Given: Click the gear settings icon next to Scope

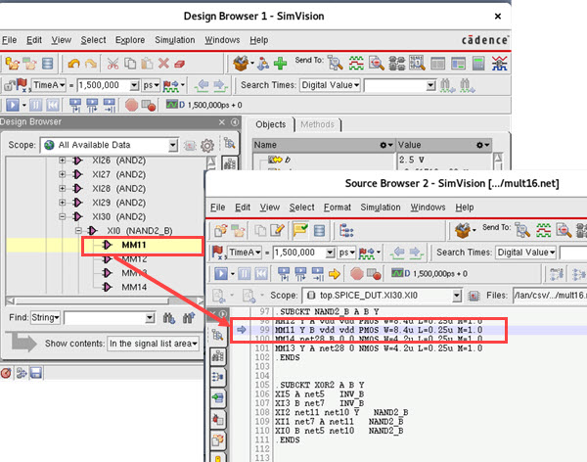Looking at the screenshot, I should [207, 146].
